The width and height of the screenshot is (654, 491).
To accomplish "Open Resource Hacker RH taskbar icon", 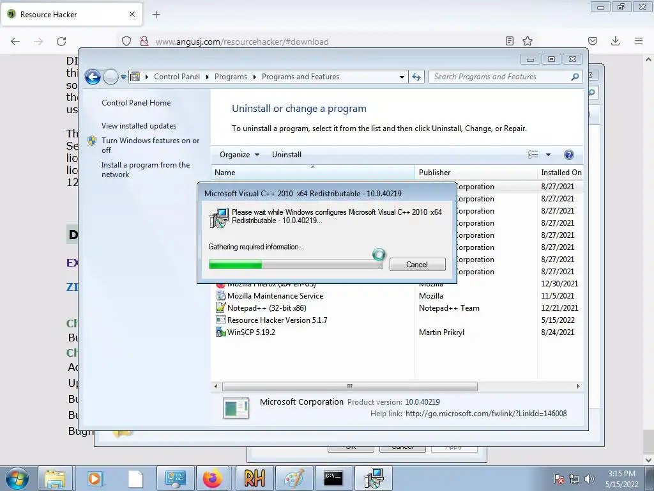I will (254, 478).
